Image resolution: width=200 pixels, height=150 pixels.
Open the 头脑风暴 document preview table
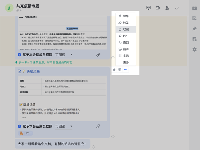pyautogui.click(x=62, y=86)
